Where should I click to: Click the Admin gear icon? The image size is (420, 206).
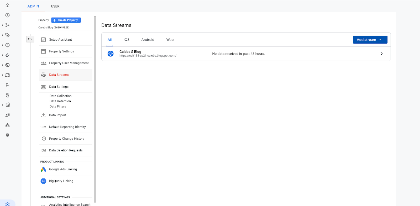click(8, 204)
